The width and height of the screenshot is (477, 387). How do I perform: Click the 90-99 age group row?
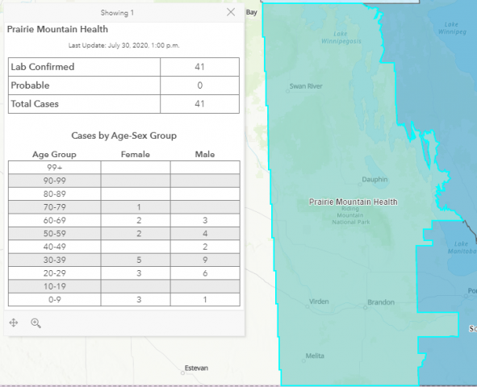[x=123, y=181]
